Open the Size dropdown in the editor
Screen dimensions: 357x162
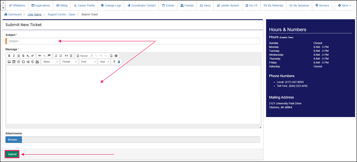[x=104, y=62]
